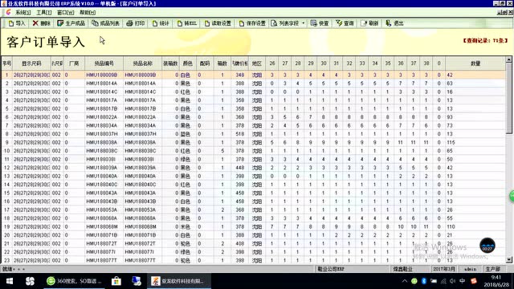The width and height of the screenshot is (514, 289).
Task: Click 读取设置 (load settings) toolbar button
Action: tap(218, 23)
